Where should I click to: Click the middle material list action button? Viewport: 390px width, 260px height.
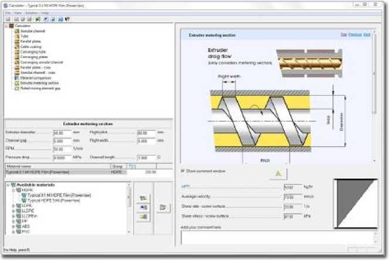143,207
